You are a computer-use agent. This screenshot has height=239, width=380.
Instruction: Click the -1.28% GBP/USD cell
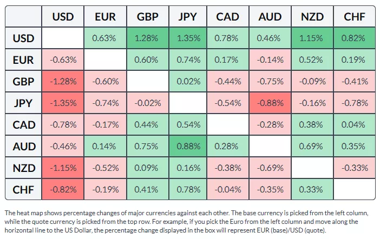tap(63, 82)
